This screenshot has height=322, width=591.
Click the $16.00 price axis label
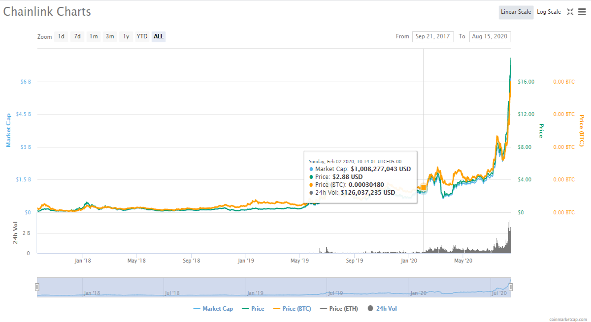pyautogui.click(x=526, y=82)
